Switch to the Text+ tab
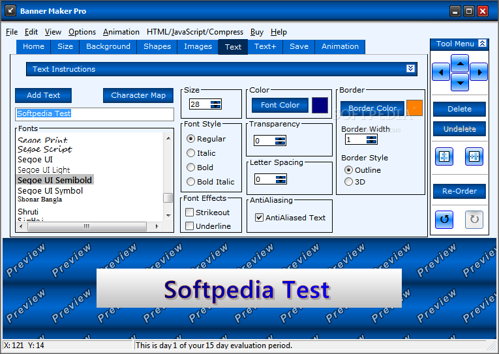Image resolution: width=499 pixels, height=354 pixels. click(x=265, y=46)
